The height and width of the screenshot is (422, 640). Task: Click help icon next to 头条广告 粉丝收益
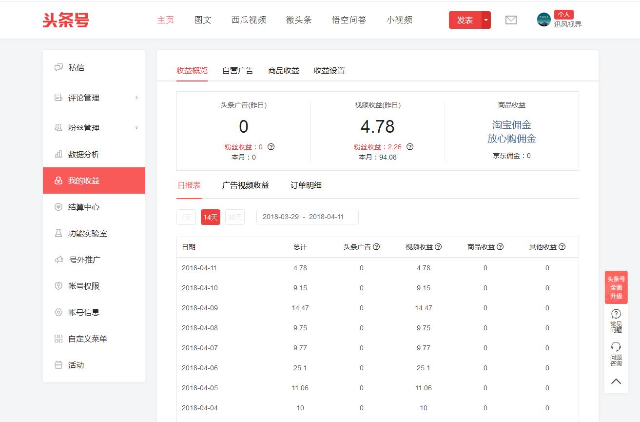pos(271,147)
